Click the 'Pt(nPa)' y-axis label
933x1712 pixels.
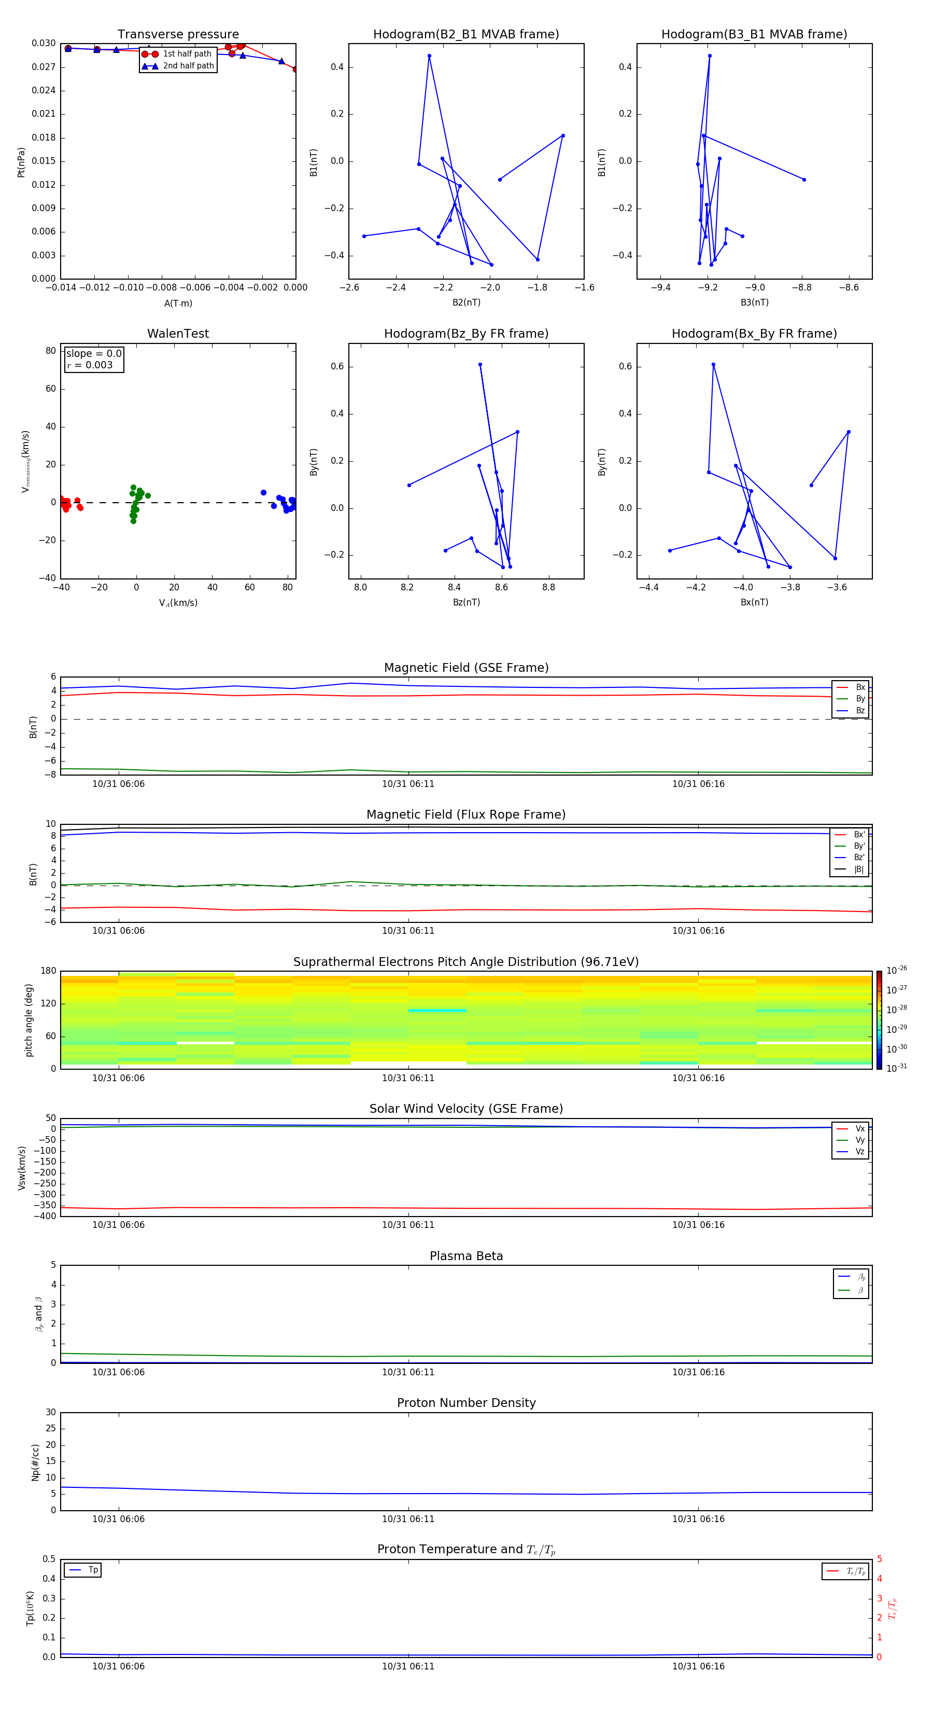pos(21,161)
